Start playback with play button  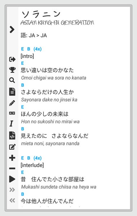point(12,179)
